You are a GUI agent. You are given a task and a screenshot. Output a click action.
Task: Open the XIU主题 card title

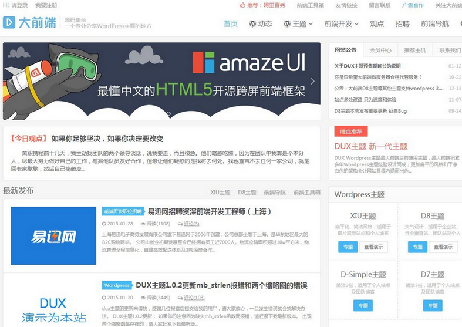363,216
